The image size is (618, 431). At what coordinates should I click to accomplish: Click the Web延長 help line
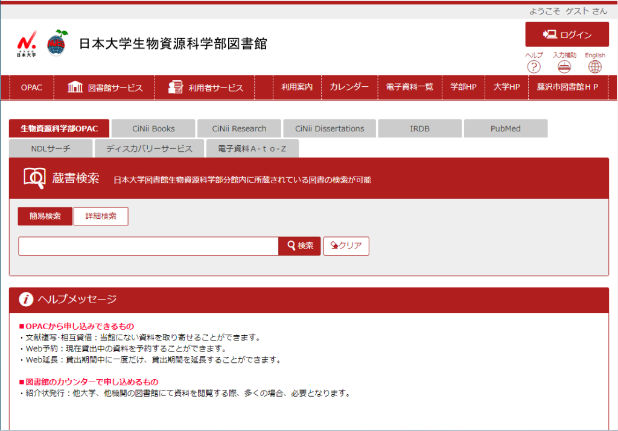(x=151, y=360)
